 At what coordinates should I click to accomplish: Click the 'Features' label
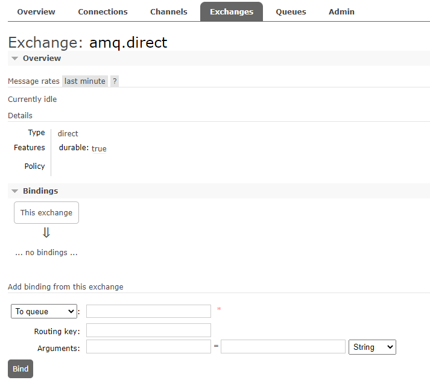tap(30, 148)
